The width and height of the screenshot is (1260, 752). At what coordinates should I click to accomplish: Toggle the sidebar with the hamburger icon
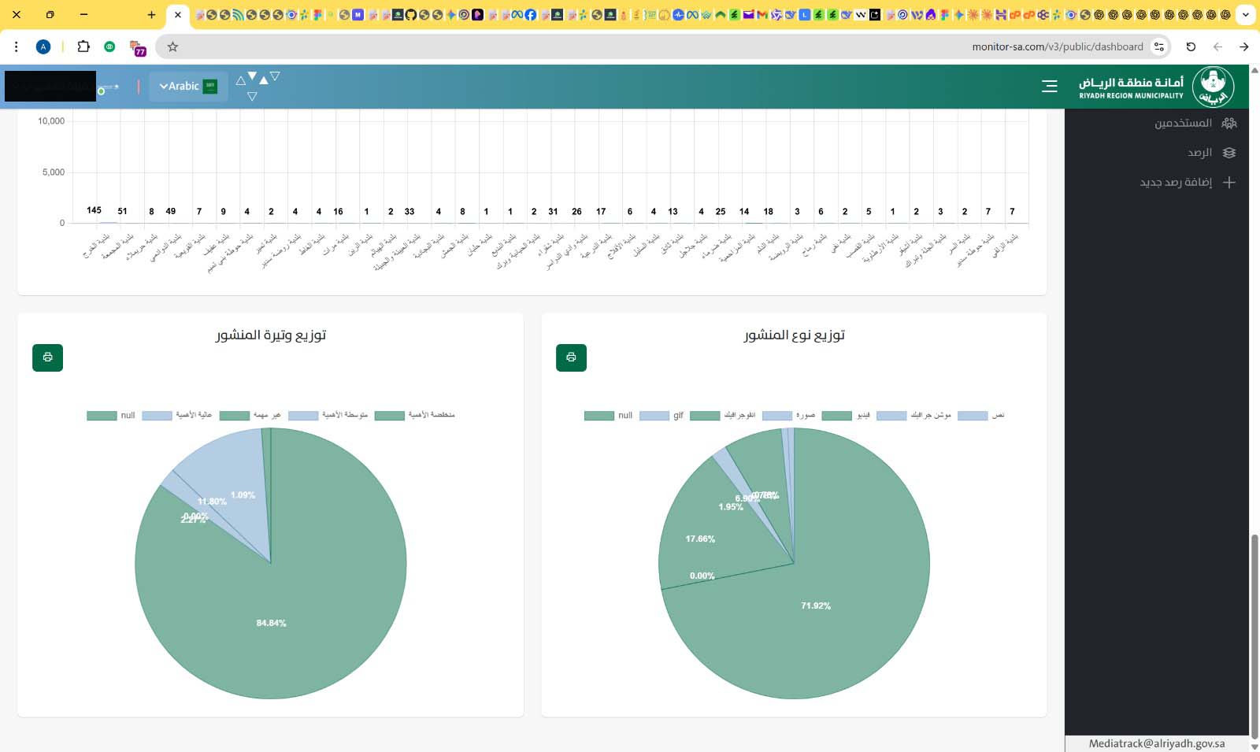(1049, 86)
